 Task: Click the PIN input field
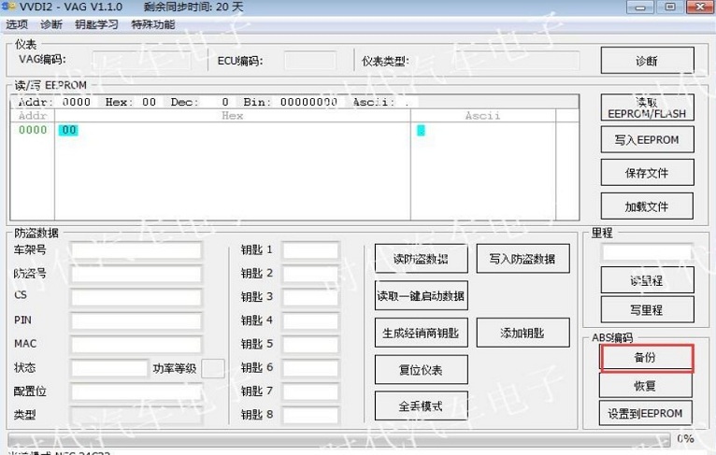coord(136,320)
